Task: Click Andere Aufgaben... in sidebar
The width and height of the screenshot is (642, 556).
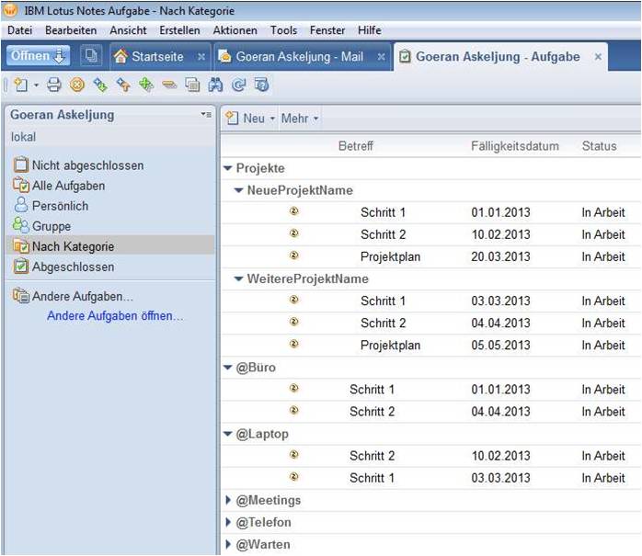Action: click(x=74, y=296)
